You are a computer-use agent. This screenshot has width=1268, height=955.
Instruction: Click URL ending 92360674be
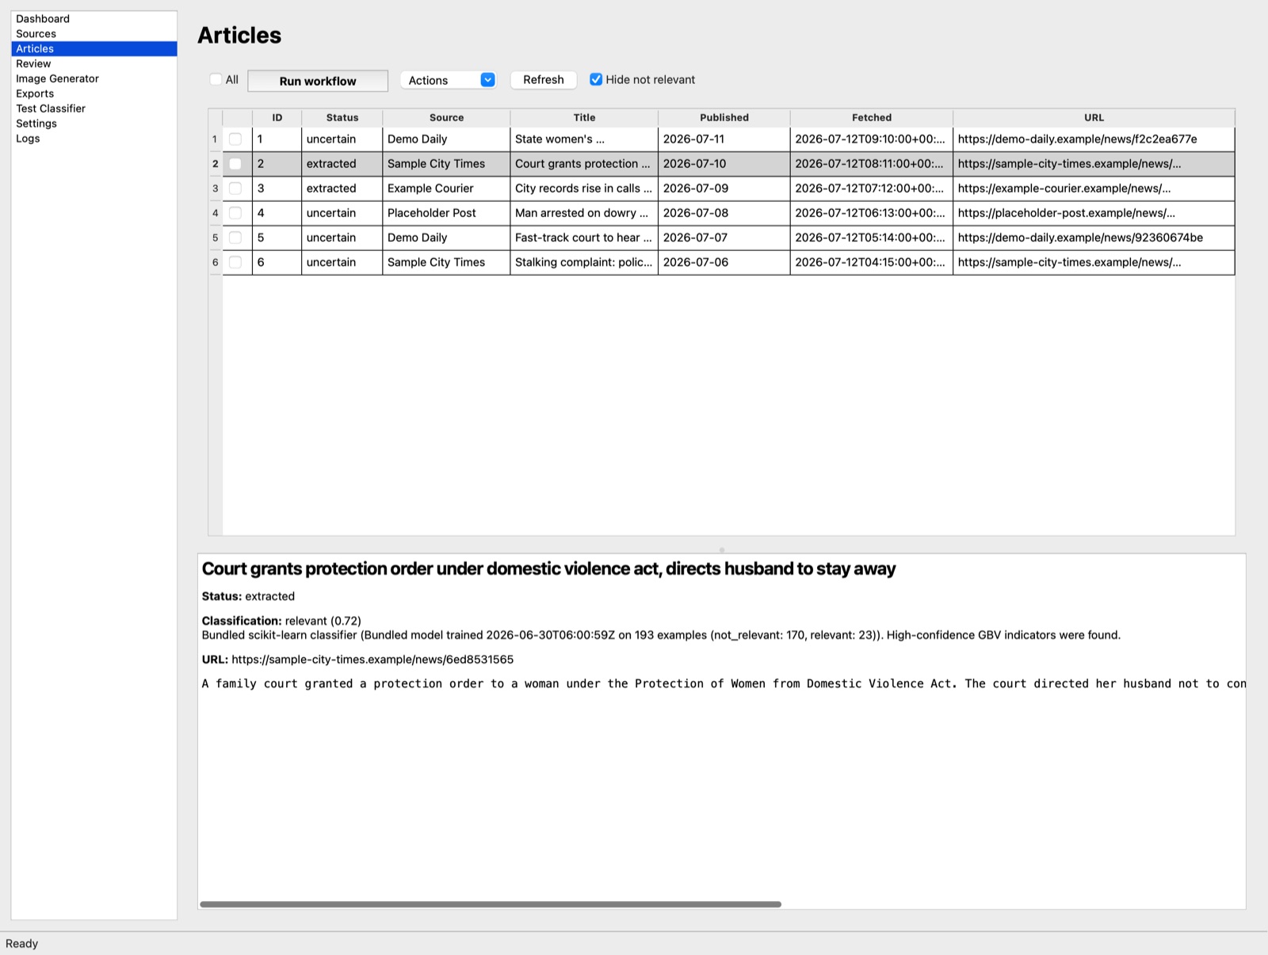pos(1094,238)
